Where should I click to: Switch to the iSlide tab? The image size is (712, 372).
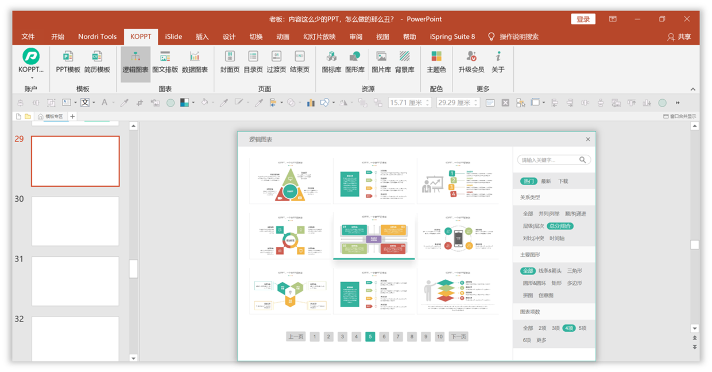(x=173, y=37)
